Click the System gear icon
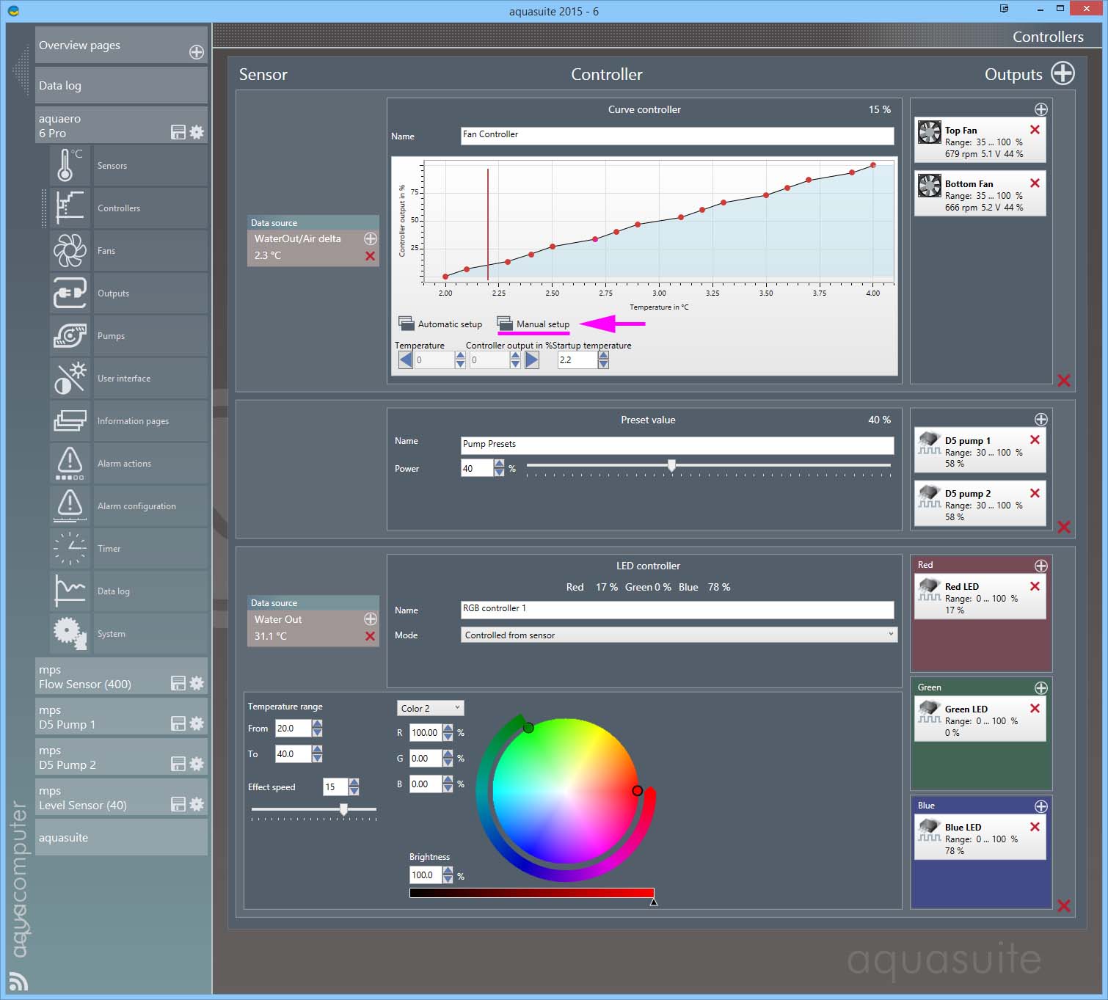 tap(70, 634)
